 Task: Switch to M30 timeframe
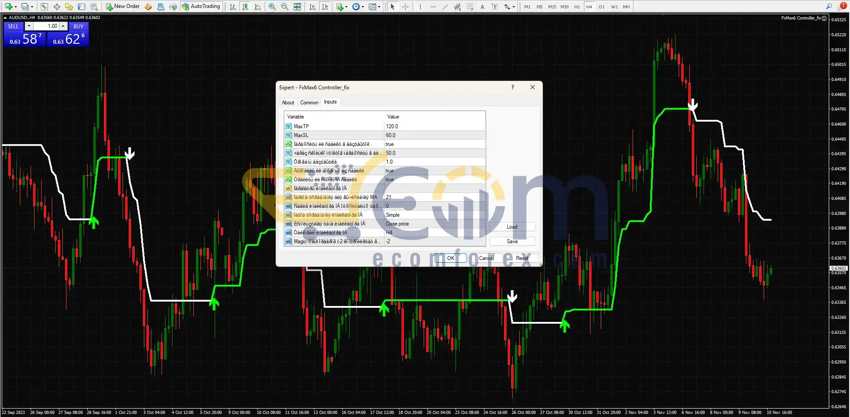pos(564,7)
